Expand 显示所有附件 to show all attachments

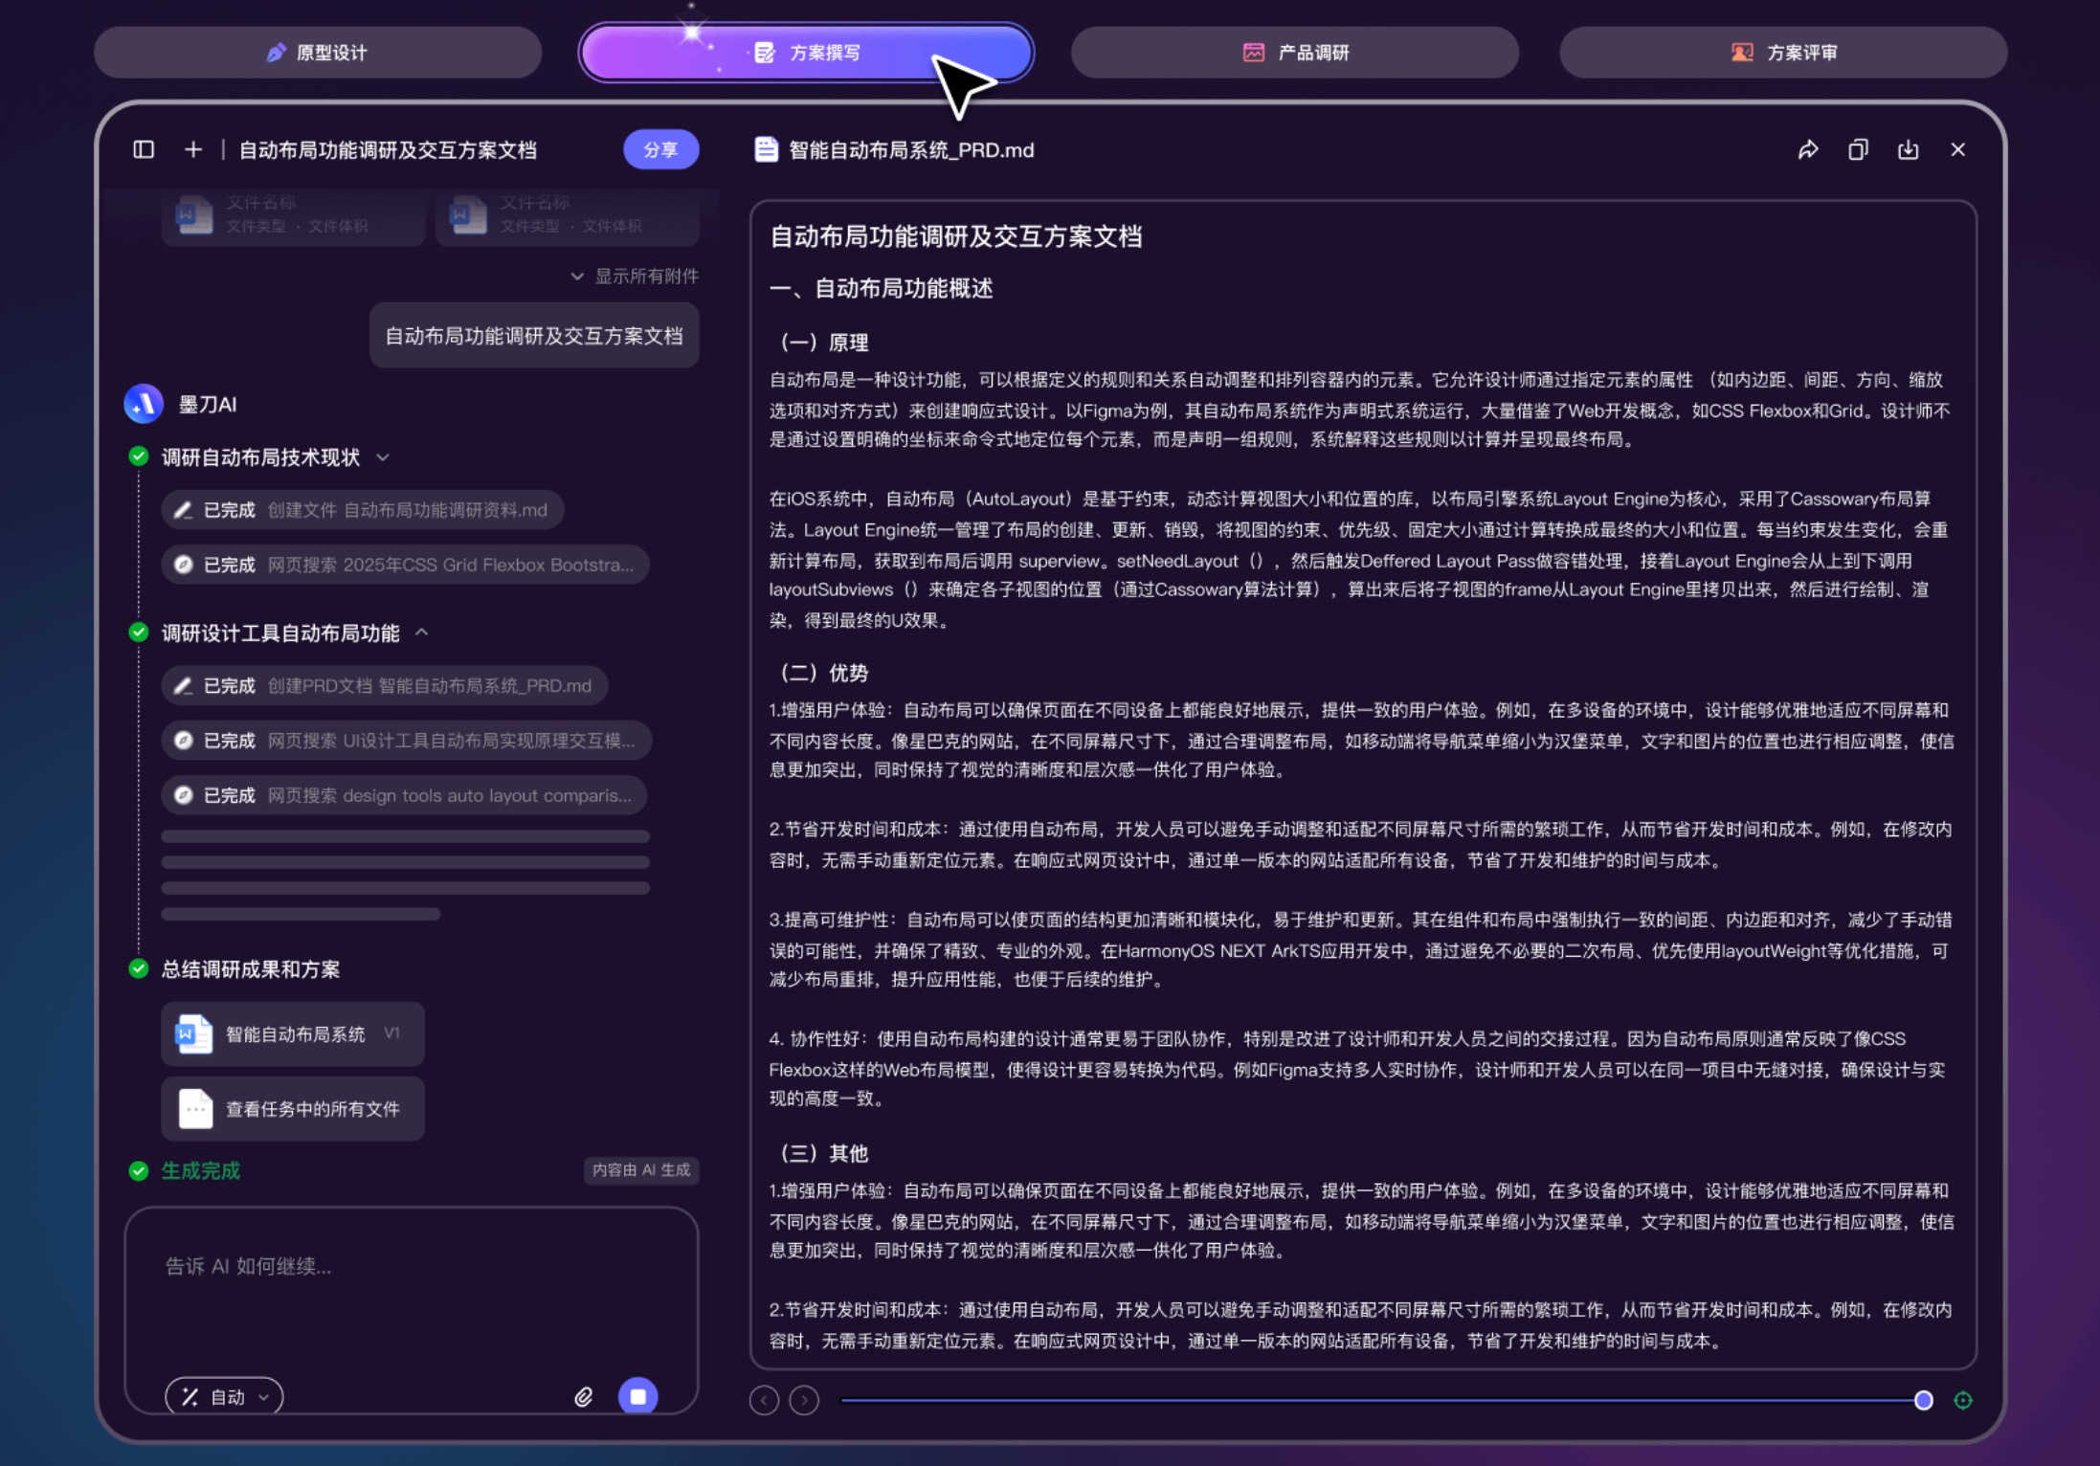(635, 276)
